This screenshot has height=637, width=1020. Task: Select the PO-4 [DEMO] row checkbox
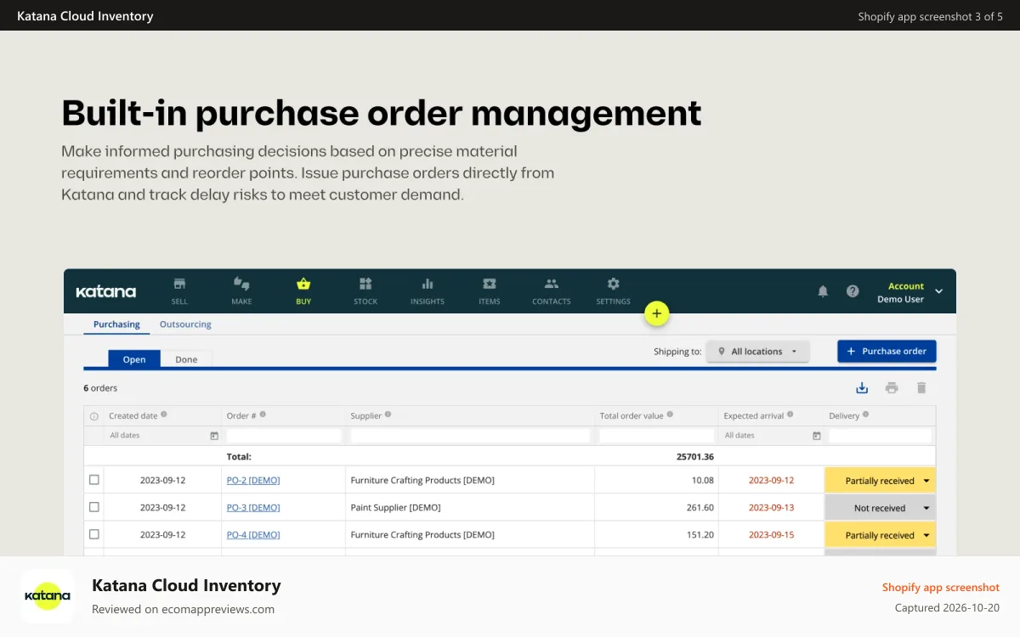[x=94, y=534]
